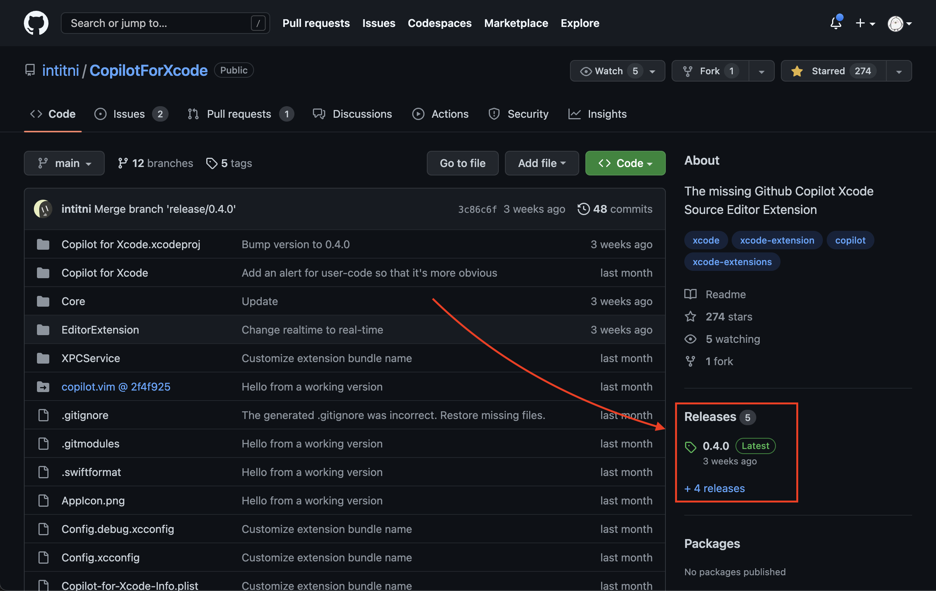
Task: Focus the Search or jump to field
Action: pos(165,23)
